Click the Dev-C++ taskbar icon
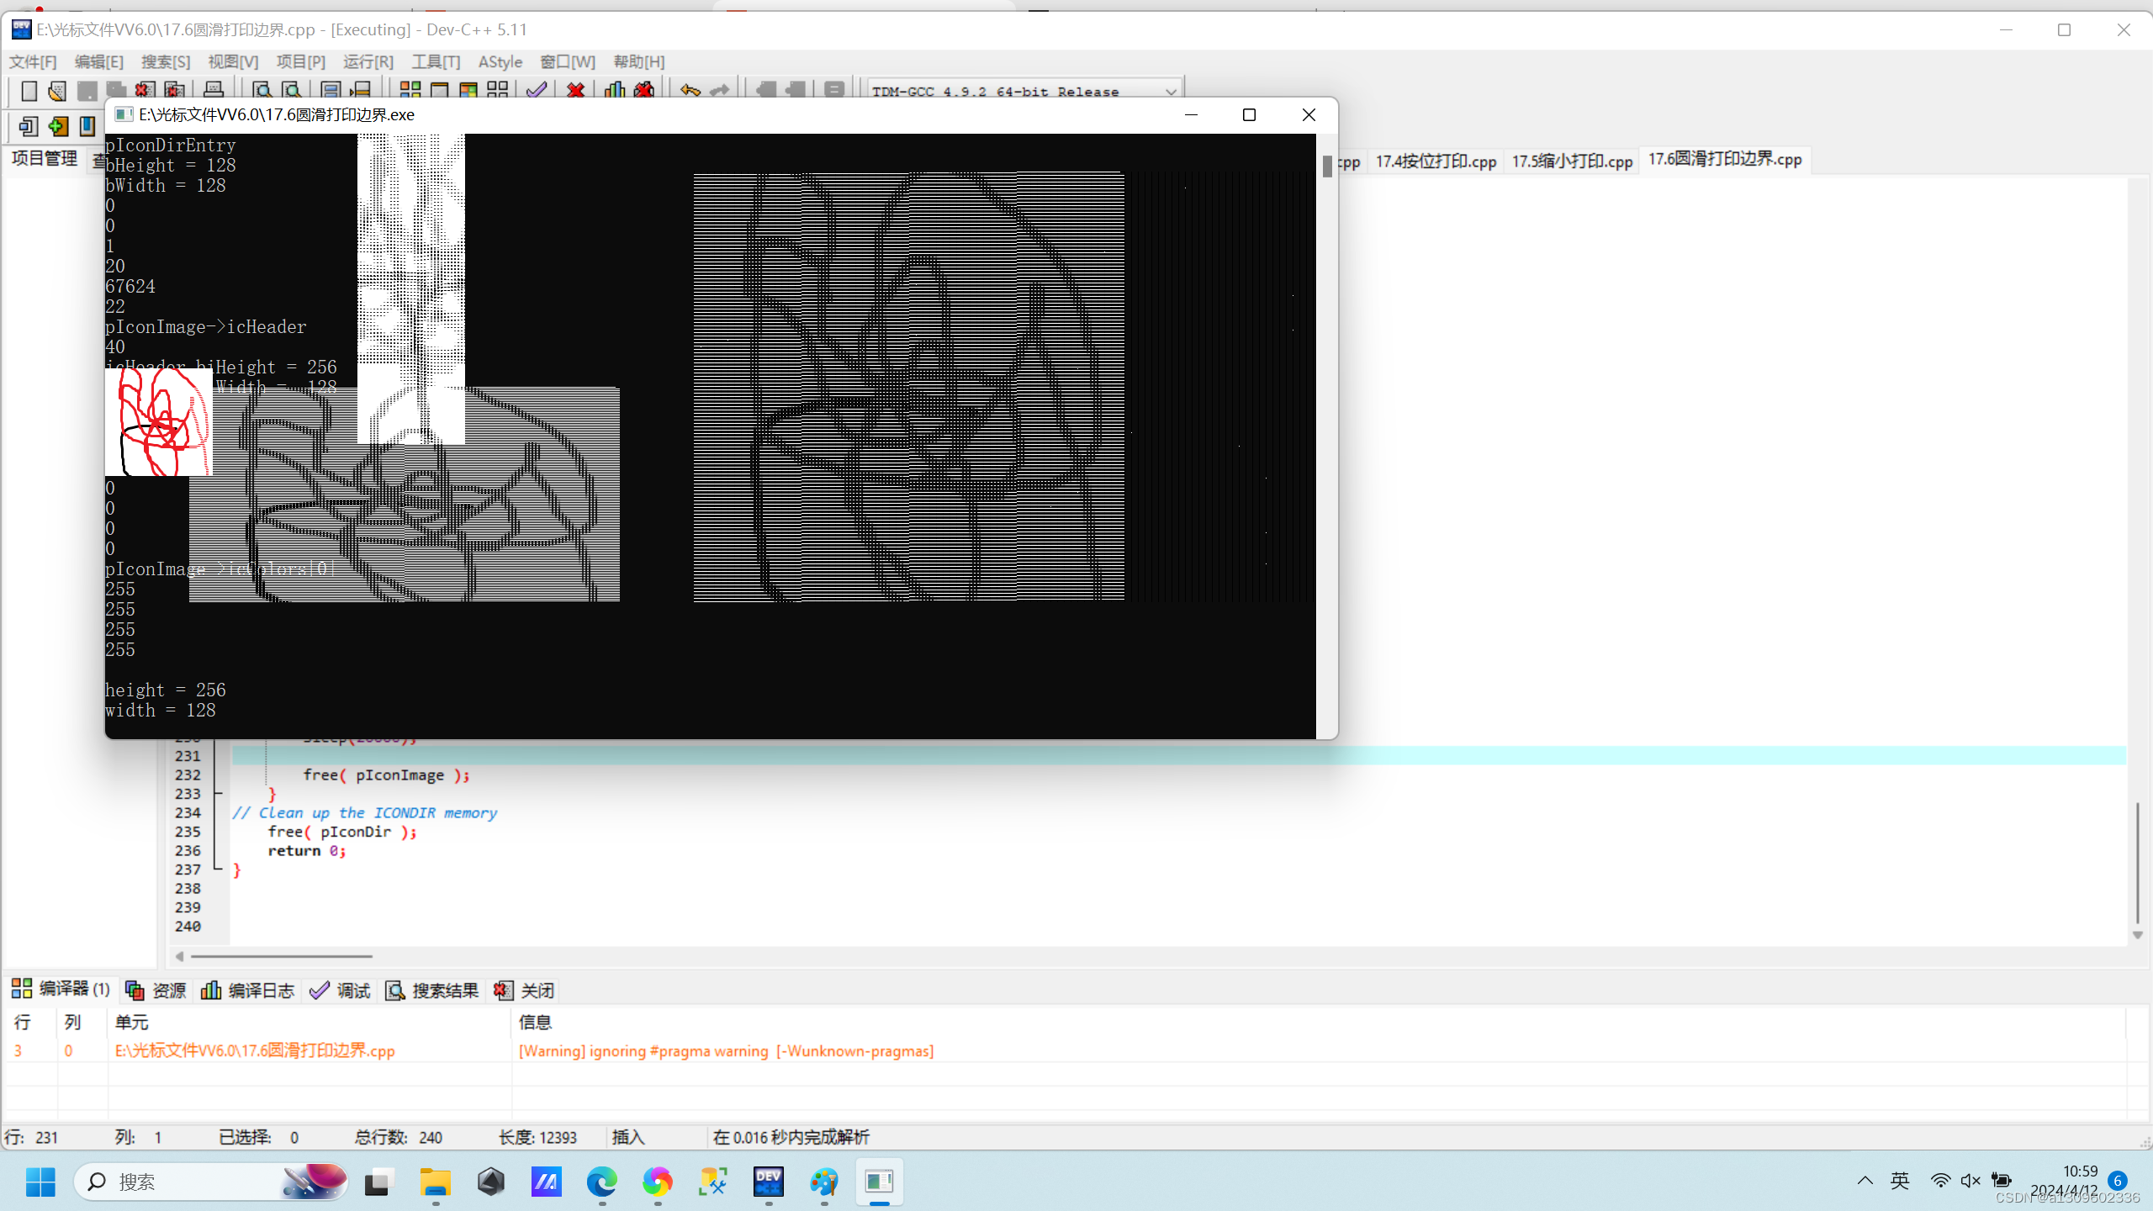The image size is (2153, 1211). click(x=768, y=1182)
